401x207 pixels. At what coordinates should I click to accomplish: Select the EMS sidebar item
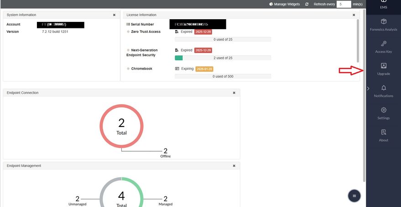(383, 5)
